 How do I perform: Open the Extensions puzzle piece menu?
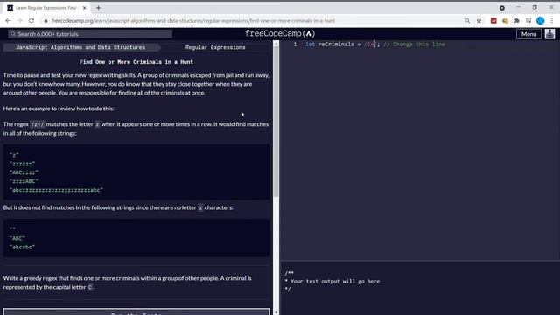tap(517, 21)
